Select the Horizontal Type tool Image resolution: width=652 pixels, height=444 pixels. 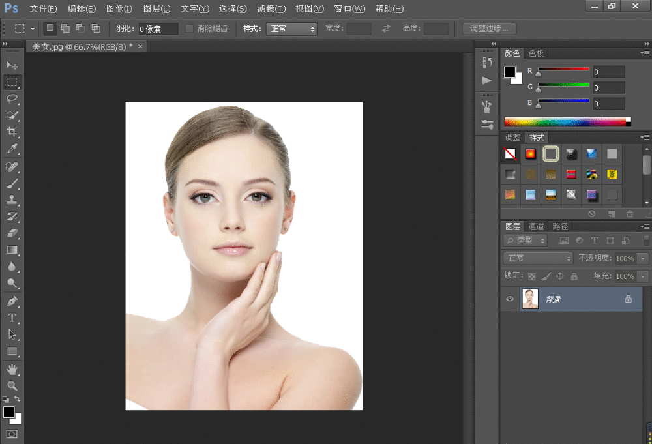[x=12, y=318]
